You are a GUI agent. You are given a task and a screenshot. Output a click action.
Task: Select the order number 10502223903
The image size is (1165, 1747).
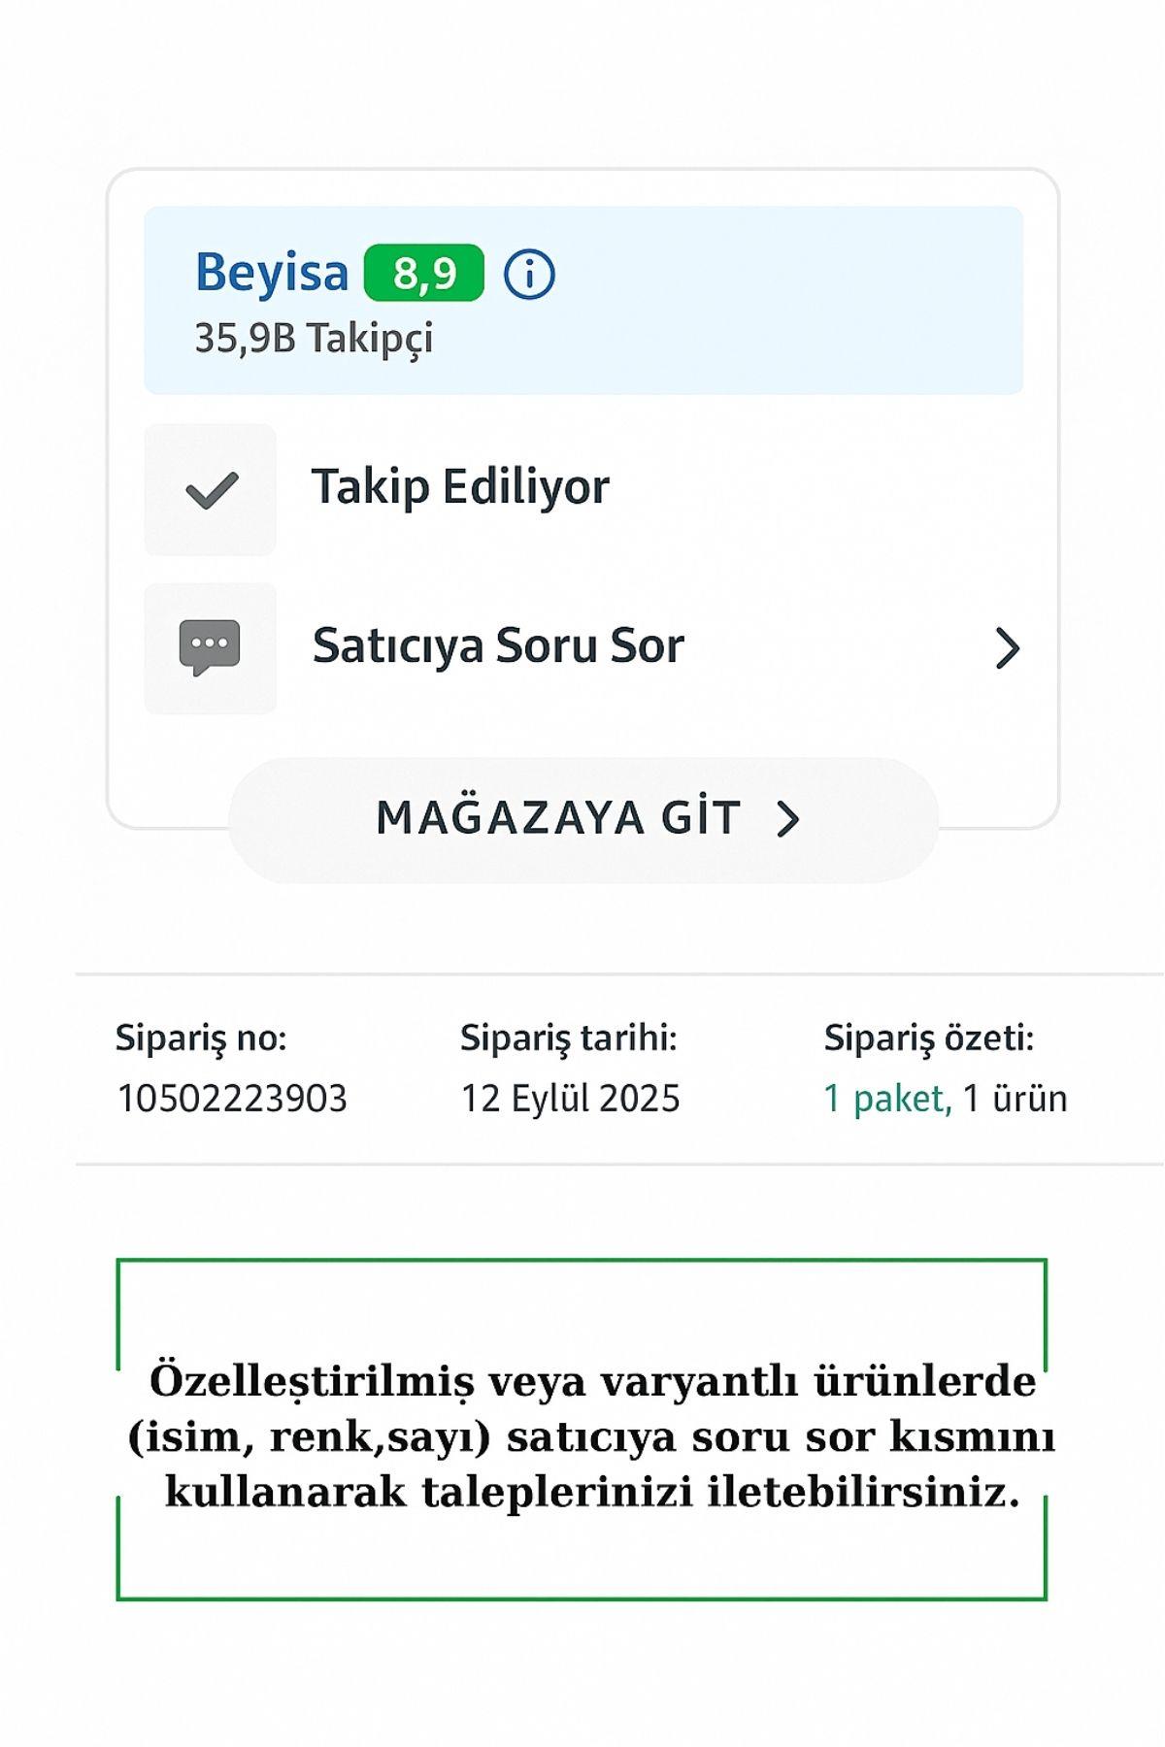[232, 1099]
